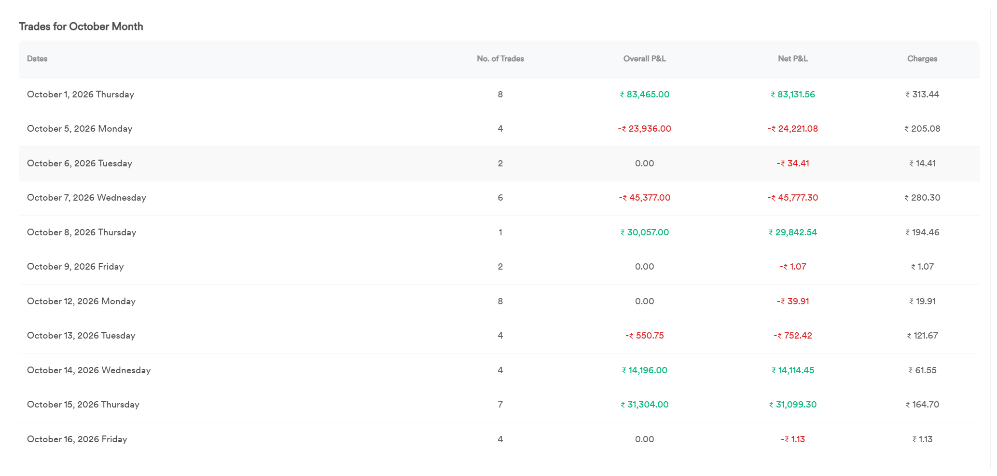997x476 pixels.
Task: Click Charges value ₹ 205.08
Action: click(922, 129)
